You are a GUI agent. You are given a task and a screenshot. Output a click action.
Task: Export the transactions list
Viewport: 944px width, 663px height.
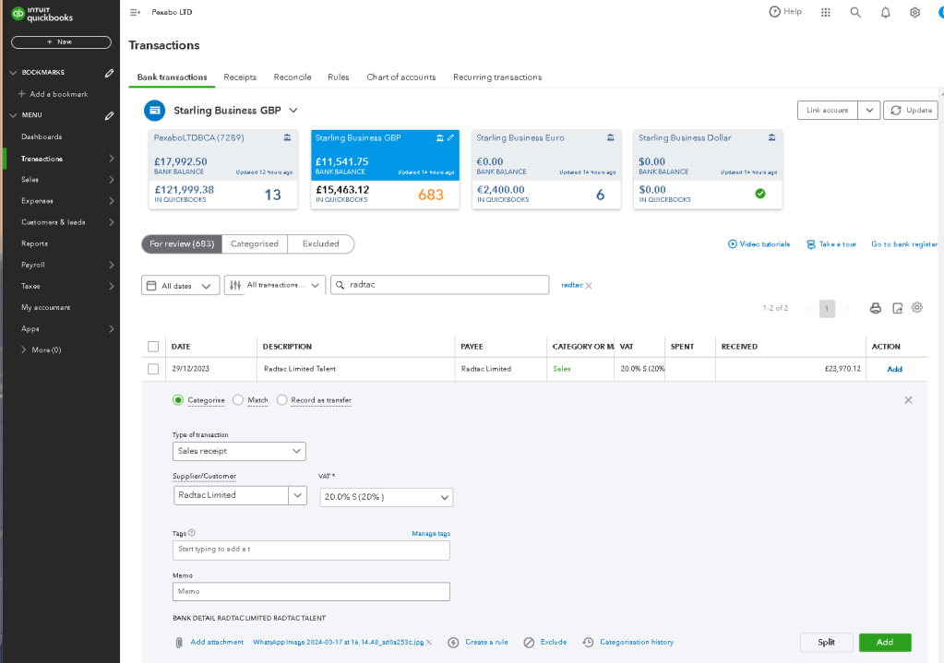[x=897, y=308]
